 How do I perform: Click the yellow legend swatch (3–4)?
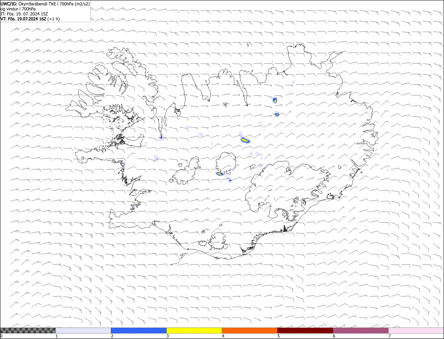tap(194, 331)
